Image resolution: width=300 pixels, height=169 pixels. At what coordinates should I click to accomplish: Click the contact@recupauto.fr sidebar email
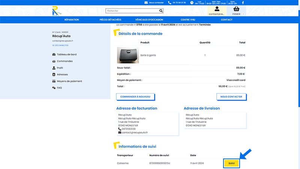(x=63, y=41)
